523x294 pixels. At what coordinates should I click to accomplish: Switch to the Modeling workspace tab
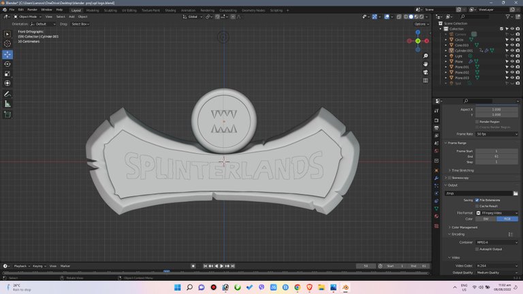pyautogui.click(x=93, y=10)
